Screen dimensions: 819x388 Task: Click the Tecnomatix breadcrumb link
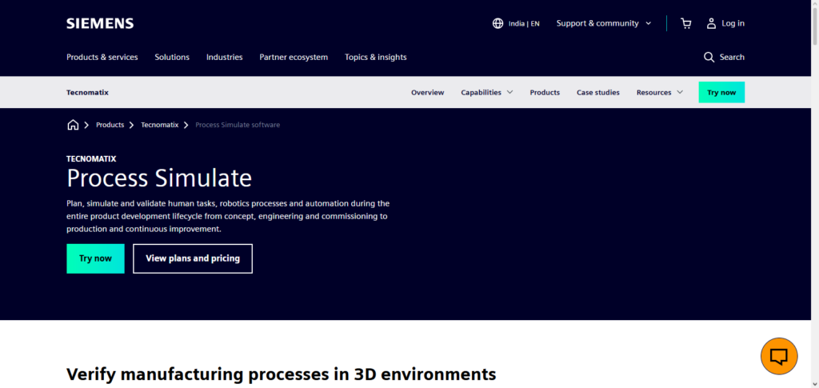[x=159, y=125]
